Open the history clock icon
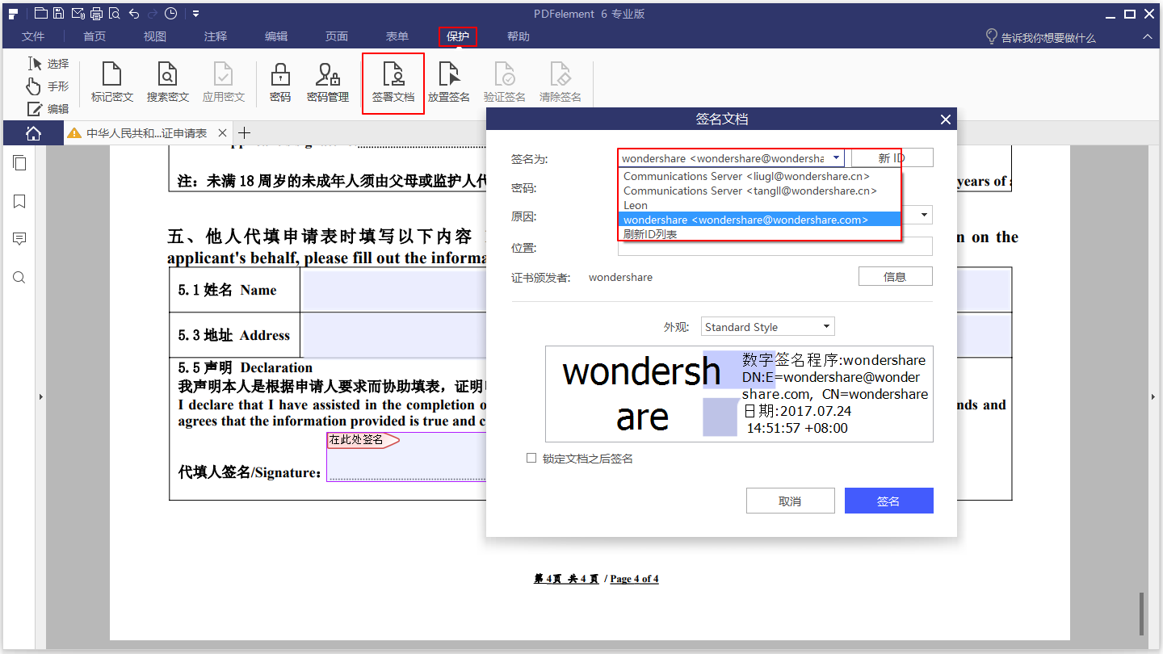Viewport: 1163px width, 654px height. coord(170,13)
